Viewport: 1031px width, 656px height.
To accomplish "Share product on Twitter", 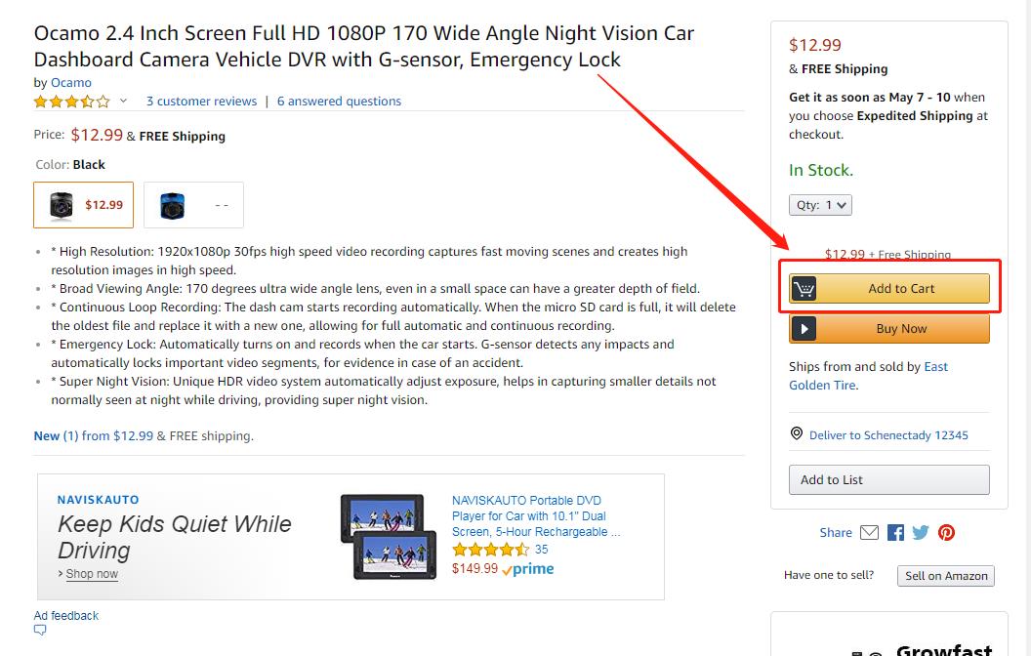I will 921,532.
